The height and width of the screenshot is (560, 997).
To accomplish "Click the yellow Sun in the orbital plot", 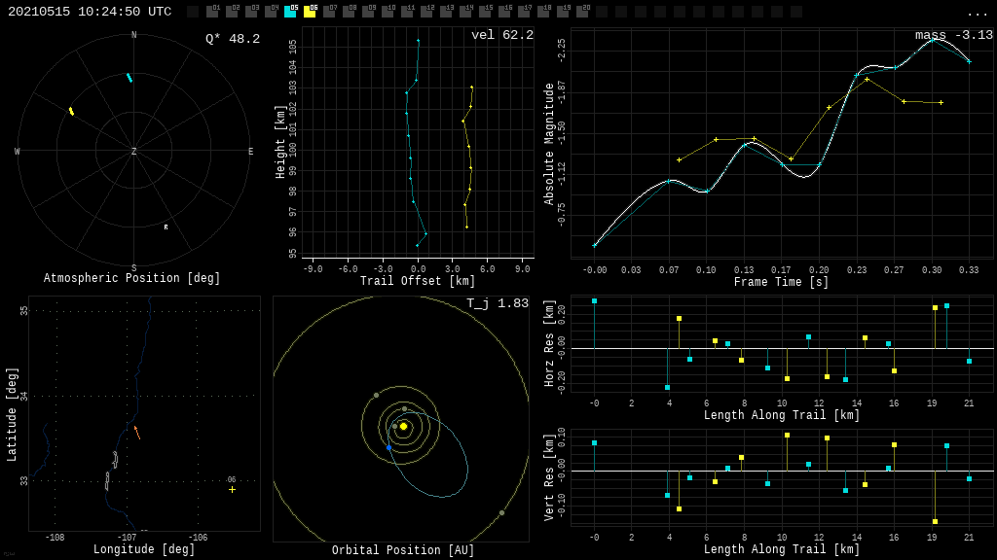I will point(403,426).
